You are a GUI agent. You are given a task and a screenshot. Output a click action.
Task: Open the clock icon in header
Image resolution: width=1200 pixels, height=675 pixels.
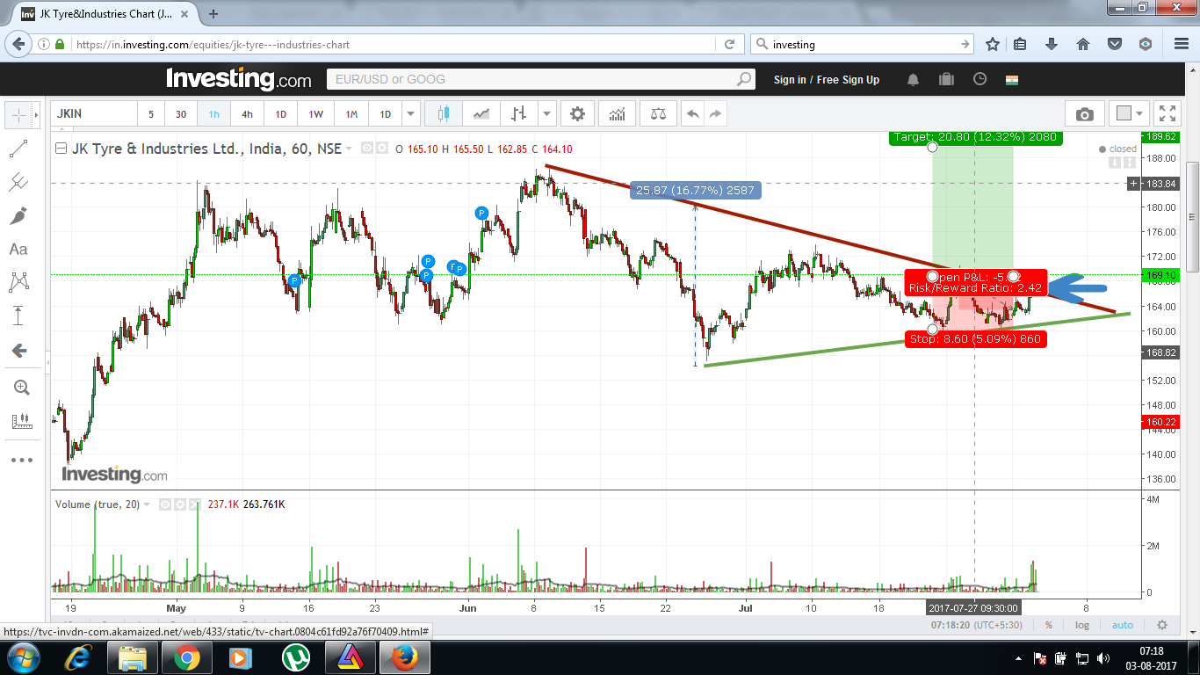click(980, 79)
